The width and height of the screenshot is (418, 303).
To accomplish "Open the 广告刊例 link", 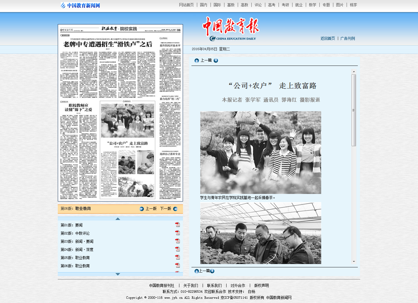I will tap(348, 38).
